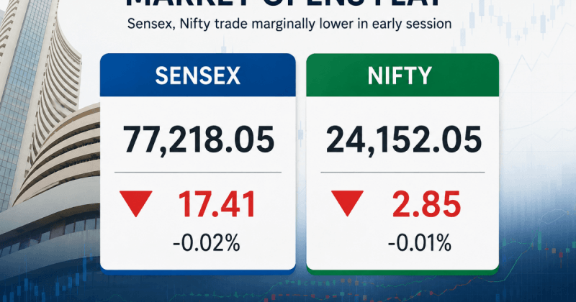The height and width of the screenshot is (302, 576).
Task: Click the red down triangle beside 17.41
Action: (x=136, y=203)
